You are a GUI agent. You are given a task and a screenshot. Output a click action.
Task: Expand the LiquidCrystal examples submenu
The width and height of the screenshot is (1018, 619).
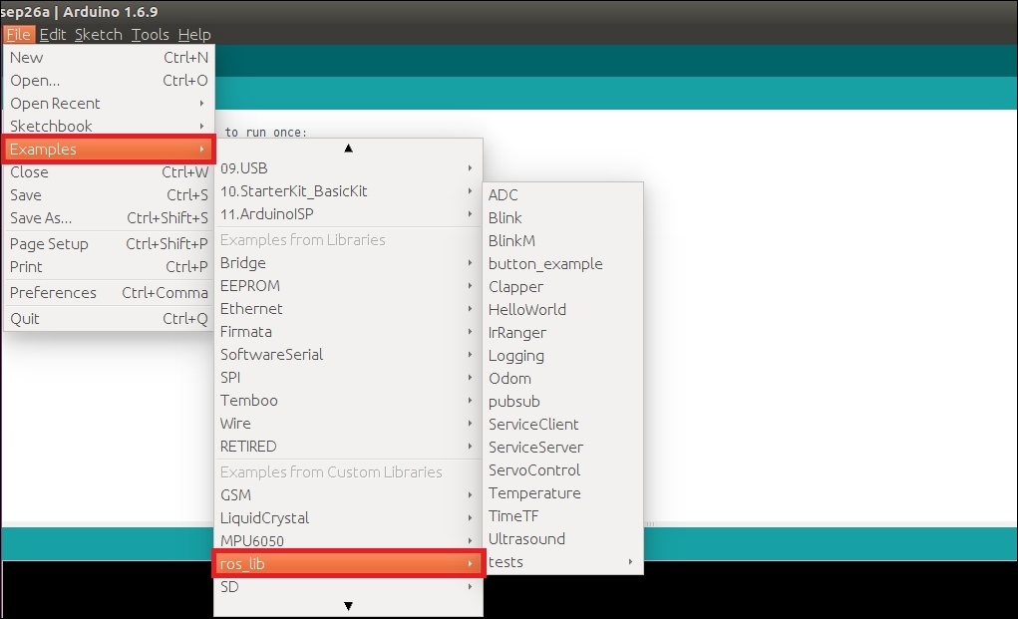[x=349, y=517]
